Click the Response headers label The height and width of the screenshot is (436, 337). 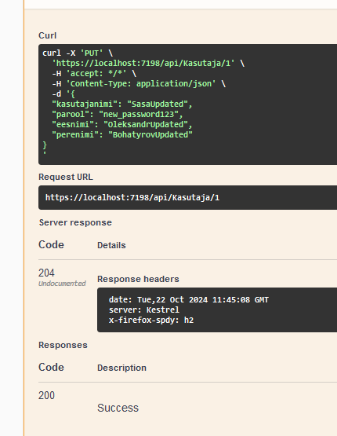coord(138,279)
